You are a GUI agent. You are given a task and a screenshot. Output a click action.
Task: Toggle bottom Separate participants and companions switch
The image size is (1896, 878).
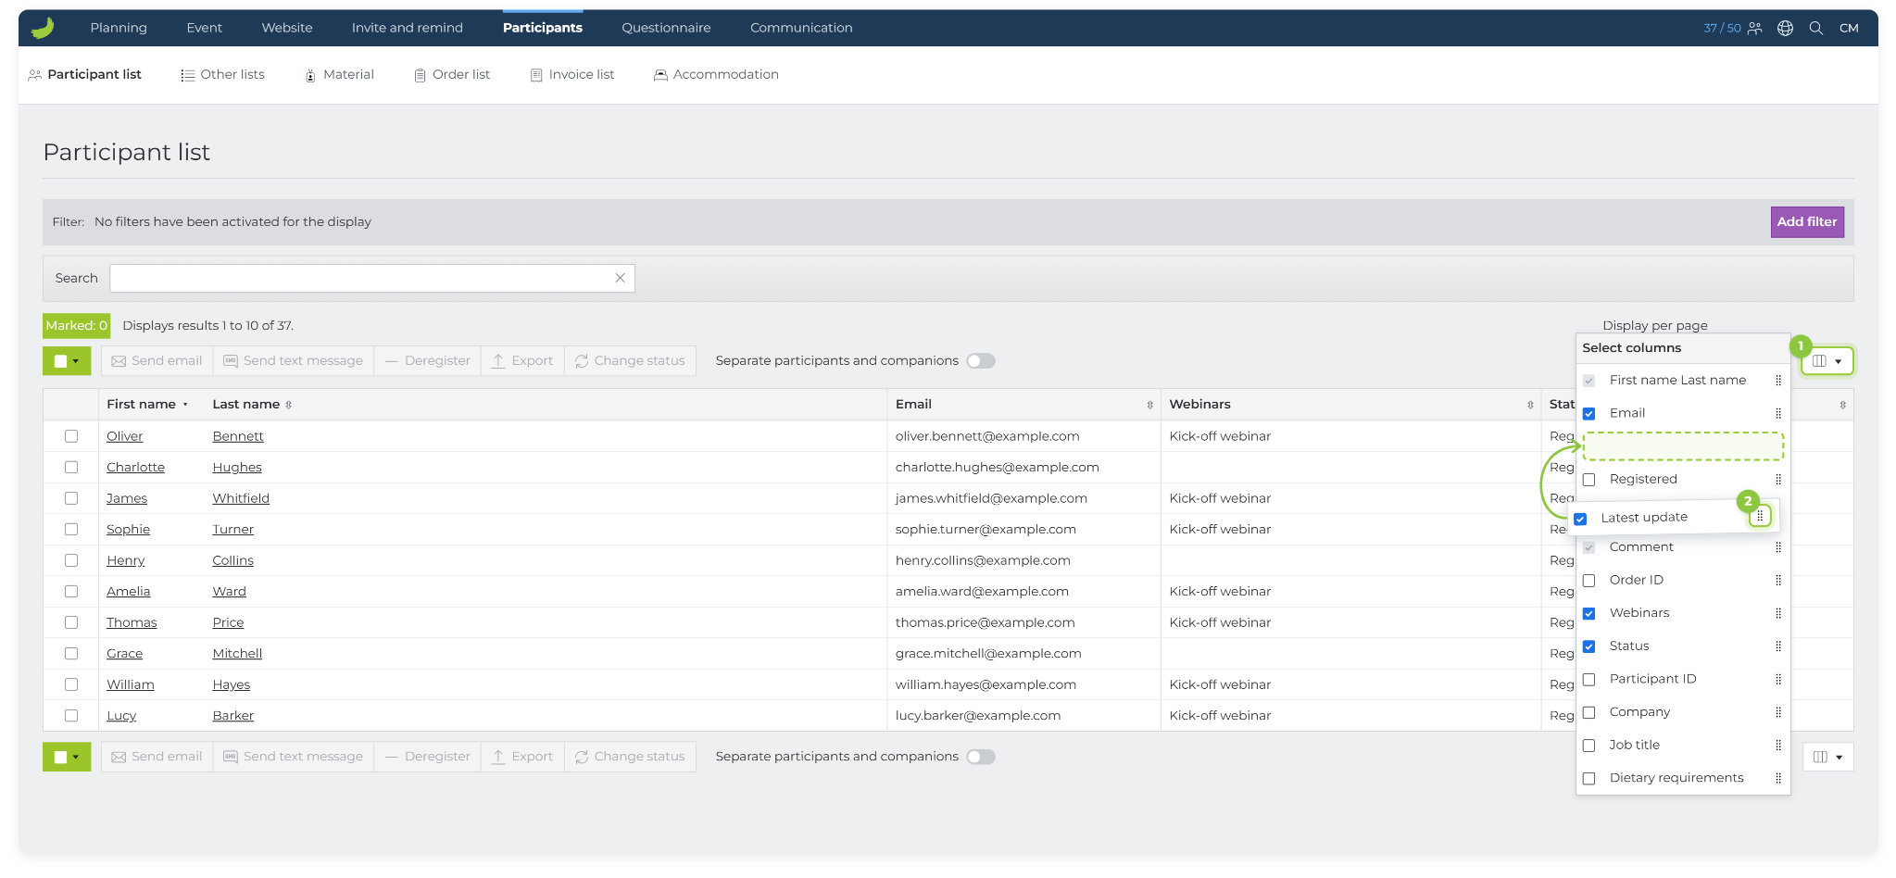click(981, 757)
